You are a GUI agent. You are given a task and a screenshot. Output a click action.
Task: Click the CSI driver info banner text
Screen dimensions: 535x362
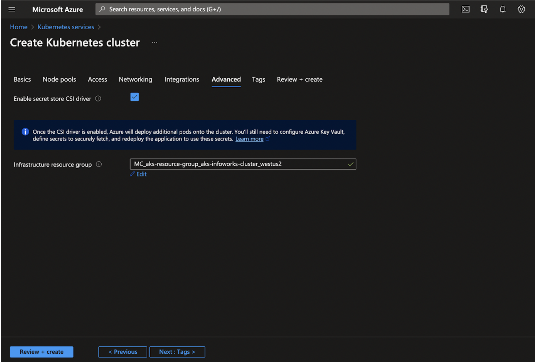coord(188,135)
